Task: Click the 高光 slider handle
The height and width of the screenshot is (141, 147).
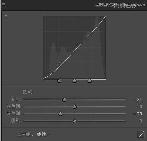Action: pos(64,100)
